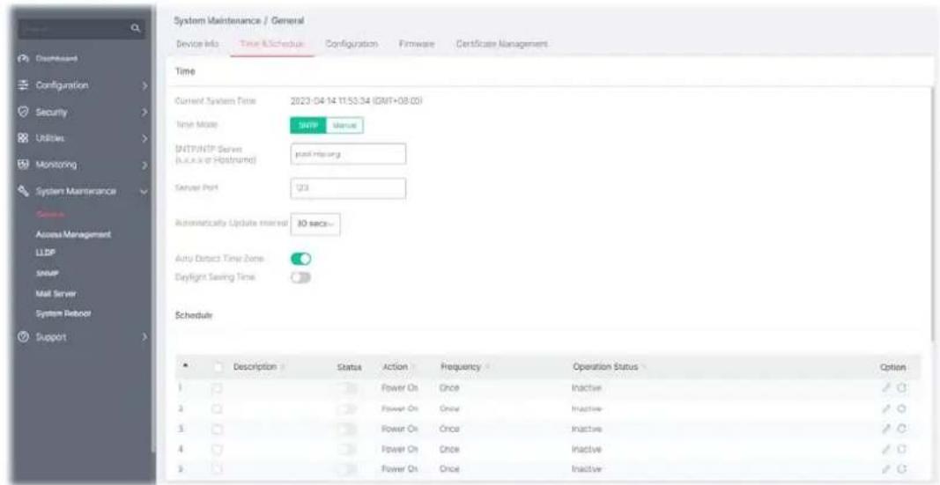Reset schedule row 2 using refresh icon

click(x=899, y=408)
